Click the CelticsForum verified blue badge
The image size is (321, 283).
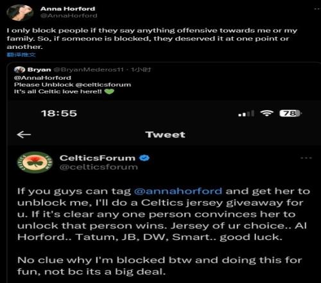coord(144,158)
